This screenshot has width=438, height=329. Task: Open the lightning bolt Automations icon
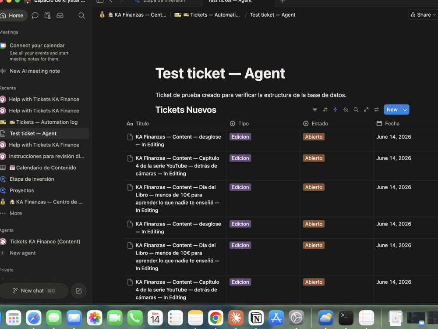[x=336, y=110]
